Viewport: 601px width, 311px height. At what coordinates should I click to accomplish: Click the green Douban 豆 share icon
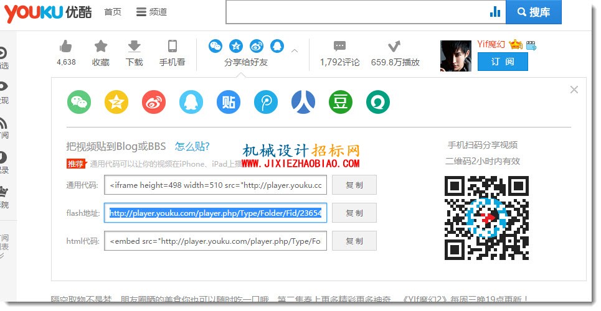[341, 102]
